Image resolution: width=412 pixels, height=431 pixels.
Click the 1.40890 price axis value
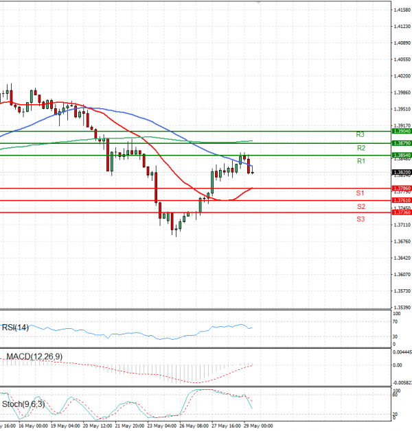tap(402, 43)
